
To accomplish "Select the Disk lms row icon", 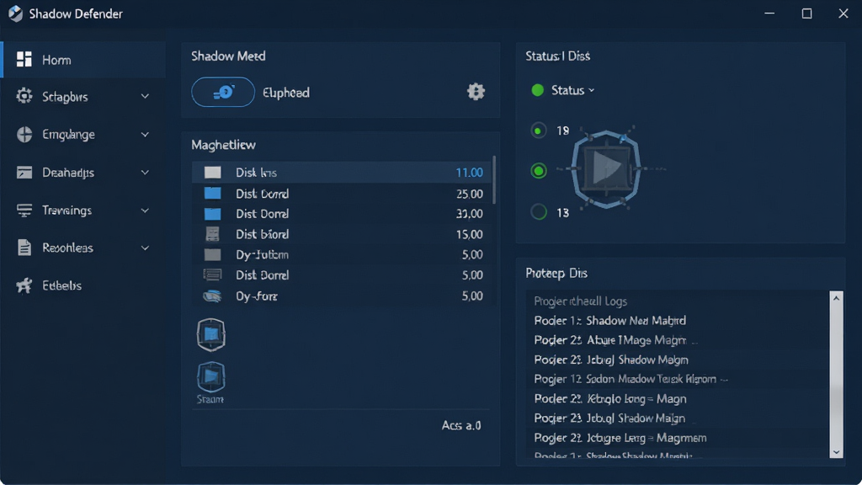I will pyautogui.click(x=212, y=172).
